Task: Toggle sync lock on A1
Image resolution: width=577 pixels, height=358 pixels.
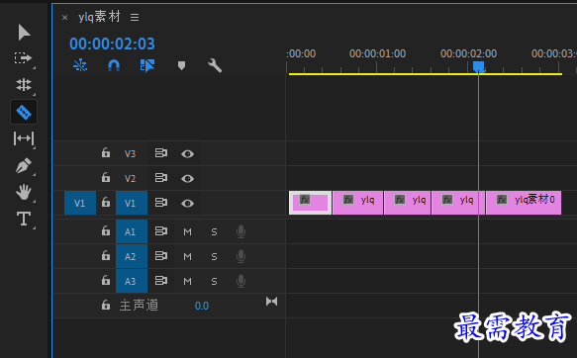Action: 160,230
